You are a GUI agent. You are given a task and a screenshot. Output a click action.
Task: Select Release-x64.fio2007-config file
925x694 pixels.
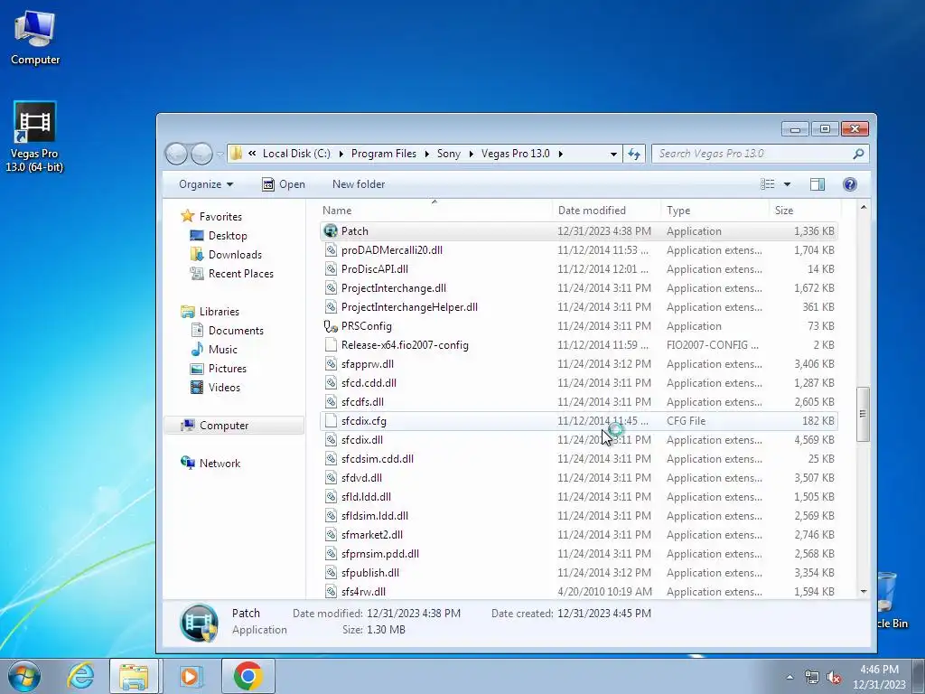(x=578, y=345)
